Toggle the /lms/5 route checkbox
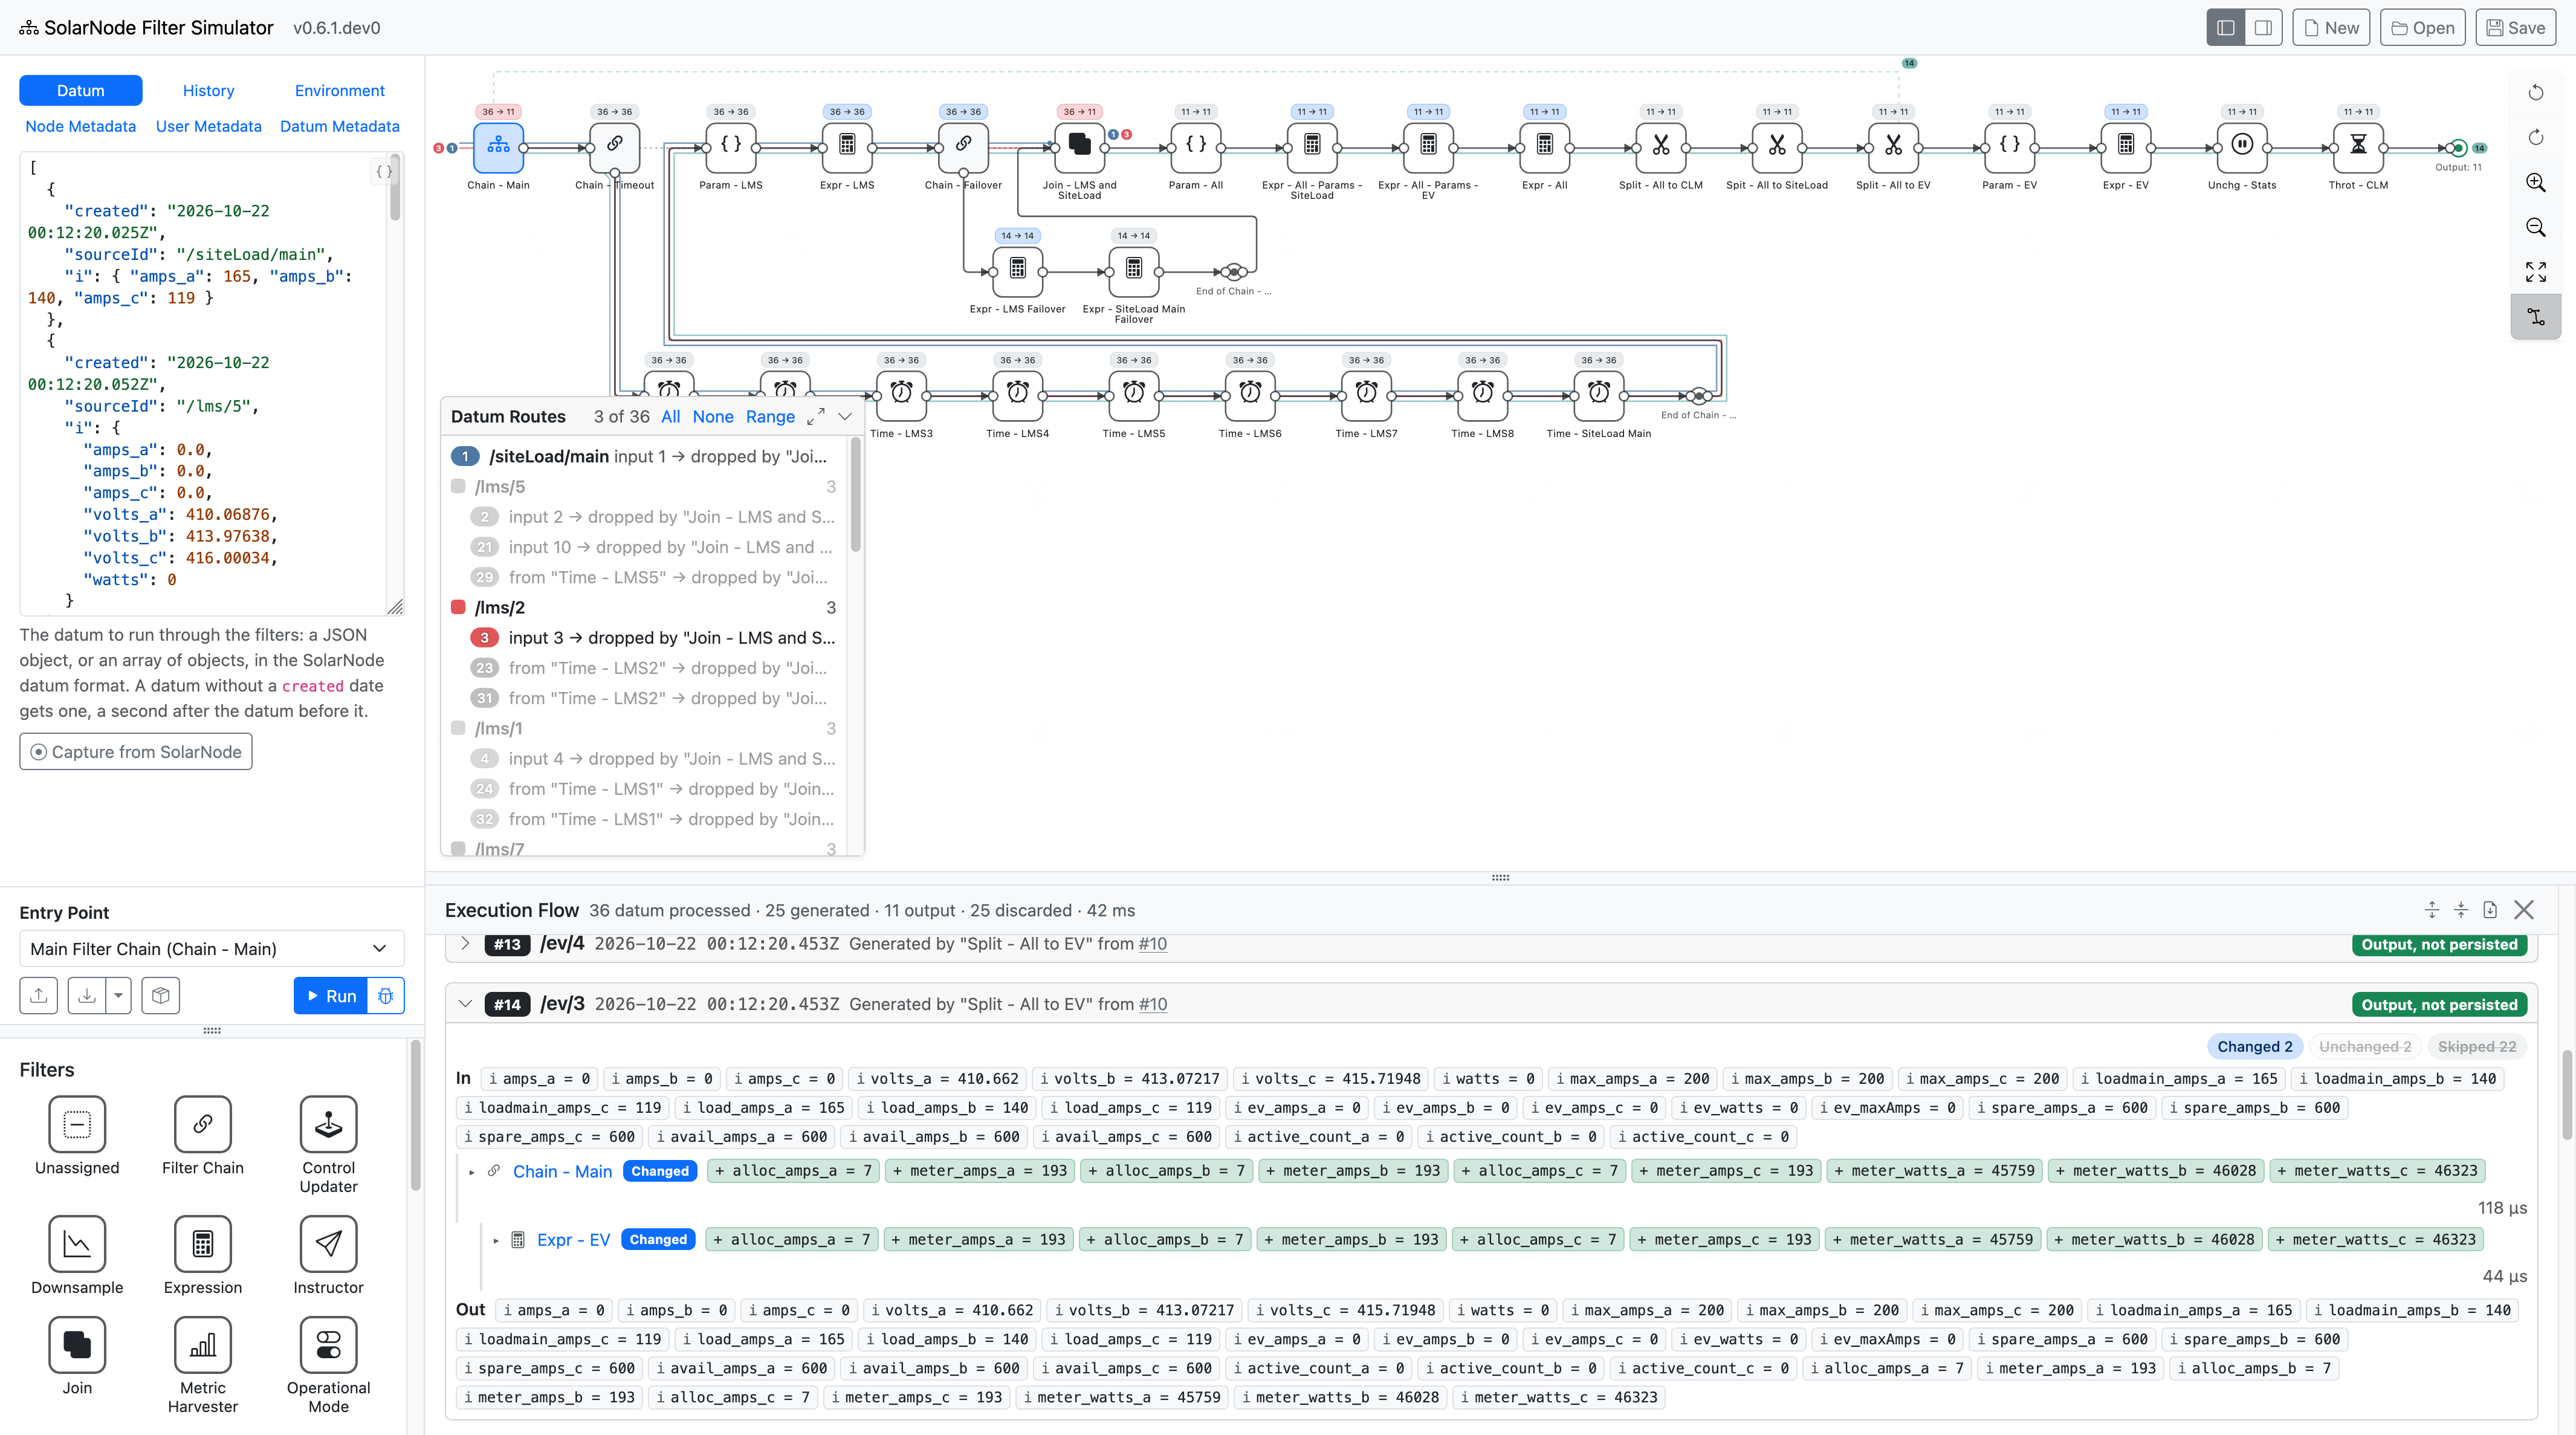 point(458,486)
